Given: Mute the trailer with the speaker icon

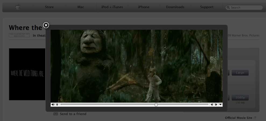Looking at the screenshot, I should point(53,105).
